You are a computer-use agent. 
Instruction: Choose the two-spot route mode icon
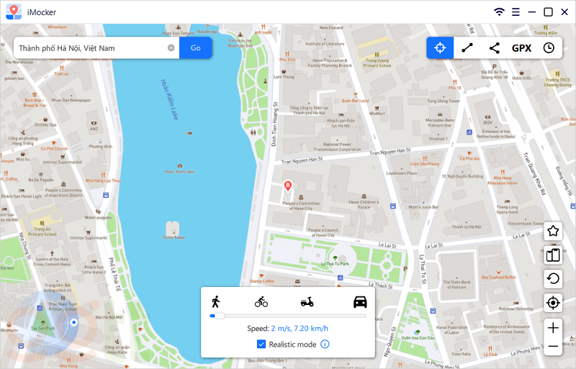pos(467,48)
